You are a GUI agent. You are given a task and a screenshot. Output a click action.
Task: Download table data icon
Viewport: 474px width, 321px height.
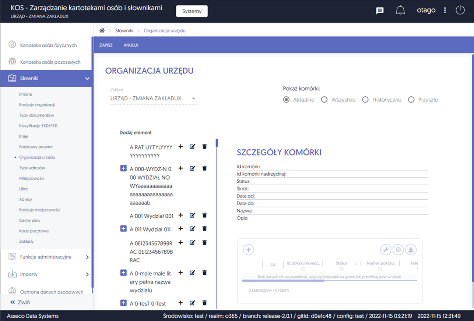coord(411,250)
